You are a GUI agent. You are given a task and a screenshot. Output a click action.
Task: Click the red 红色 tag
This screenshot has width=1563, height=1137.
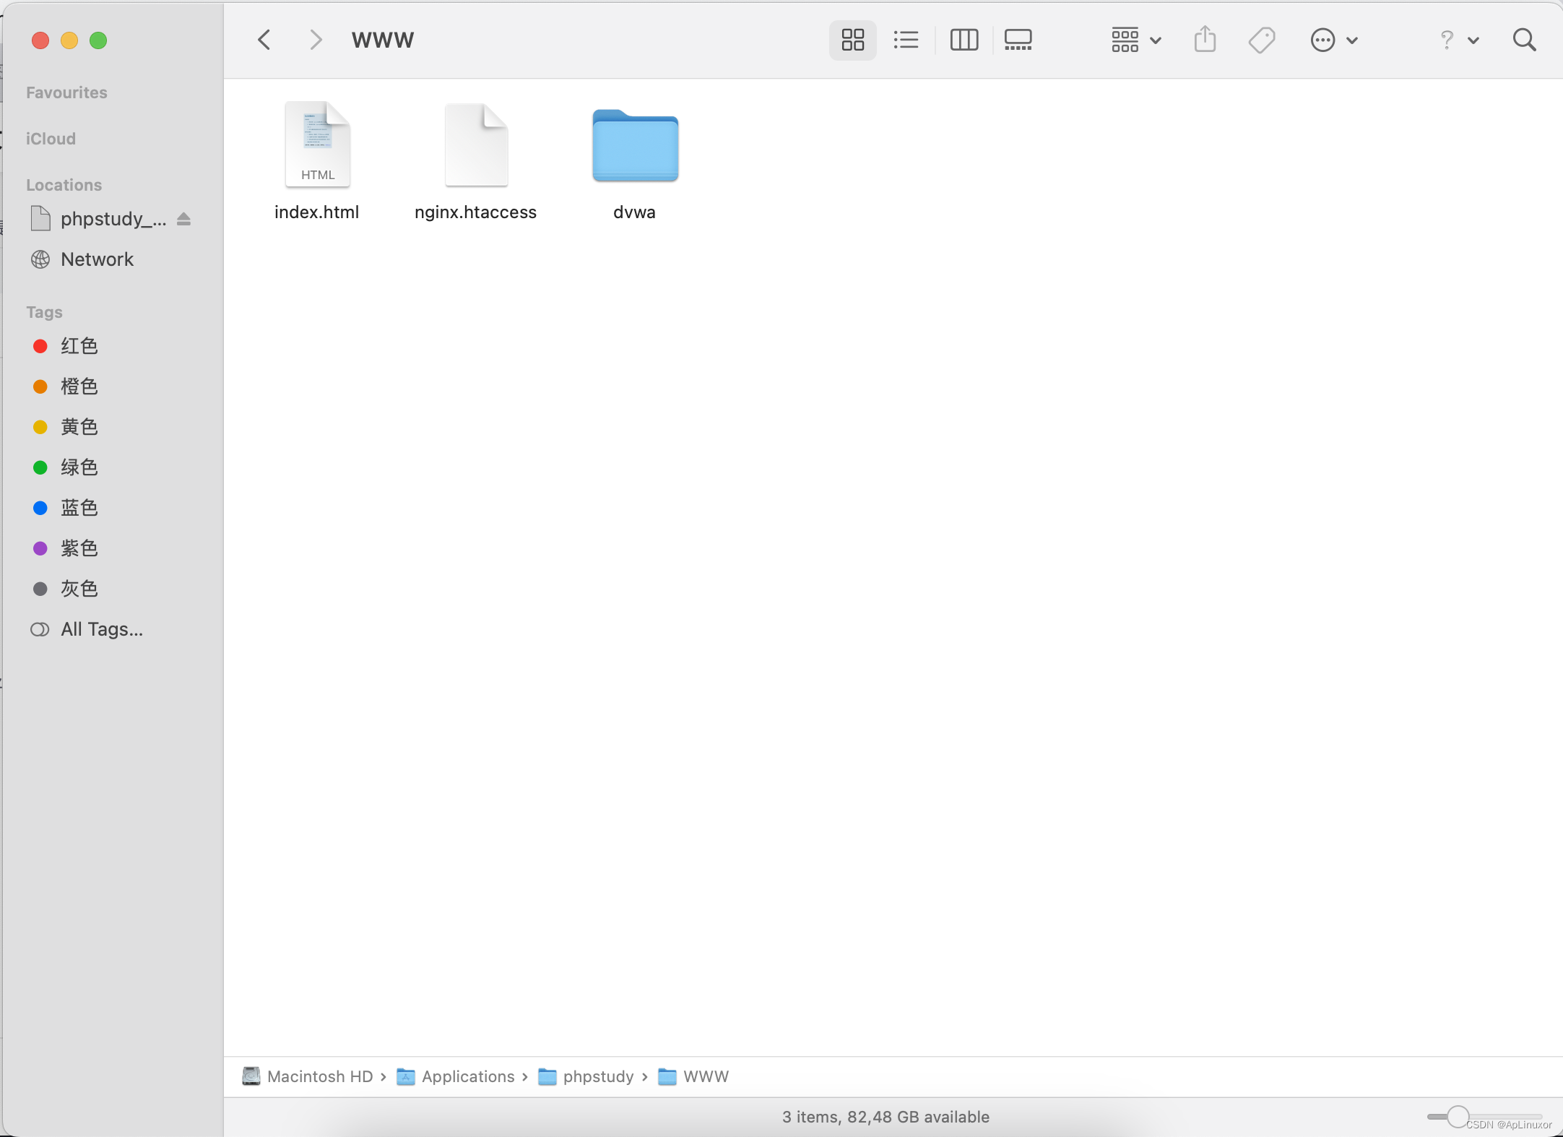pos(78,346)
